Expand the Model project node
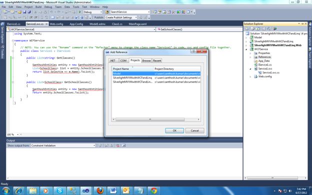Image resolution: width=312 pixels, height=195 pixels. pos(246,37)
